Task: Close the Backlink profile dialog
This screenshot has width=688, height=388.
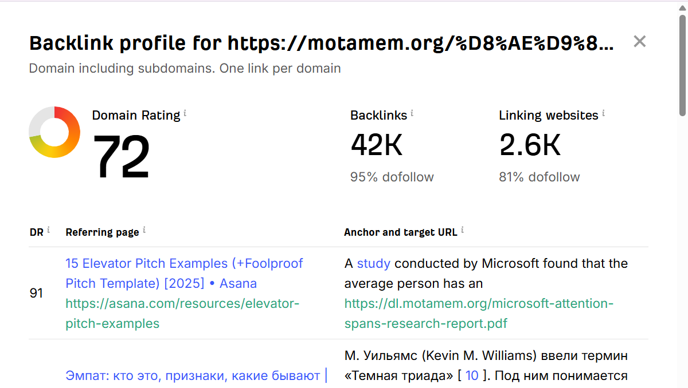Action: tap(639, 41)
